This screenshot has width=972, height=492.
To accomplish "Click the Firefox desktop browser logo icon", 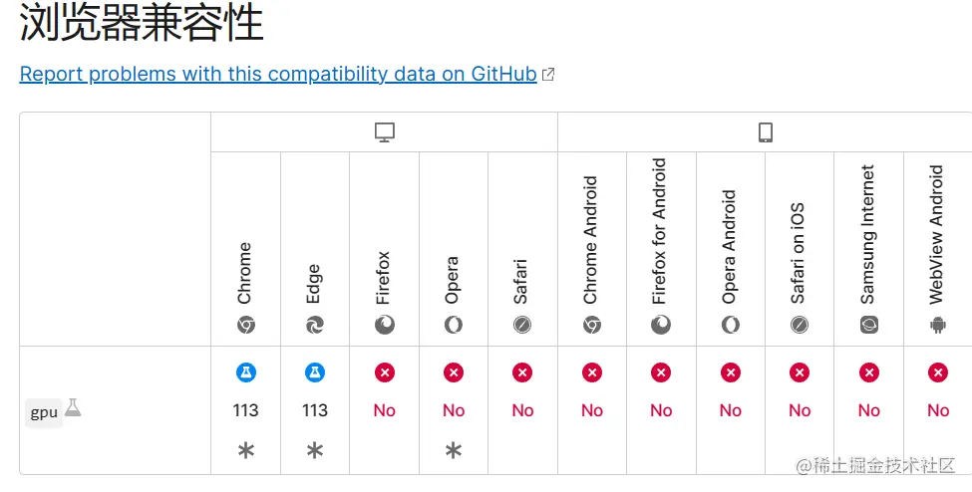I will click(385, 325).
